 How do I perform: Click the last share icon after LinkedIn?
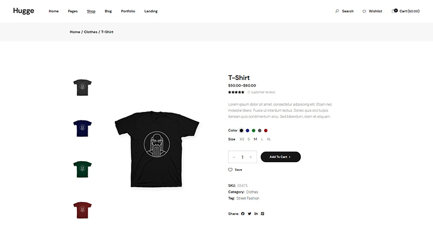263,214
